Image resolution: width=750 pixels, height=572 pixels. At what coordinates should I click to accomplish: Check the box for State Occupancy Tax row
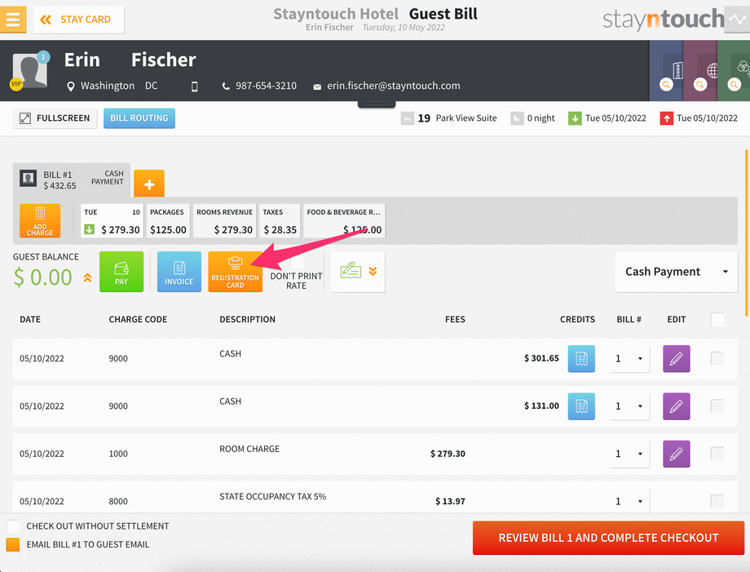tap(717, 501)
